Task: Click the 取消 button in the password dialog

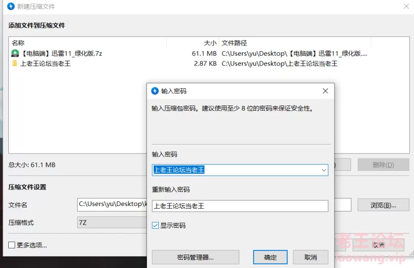Action: (311, 257)
